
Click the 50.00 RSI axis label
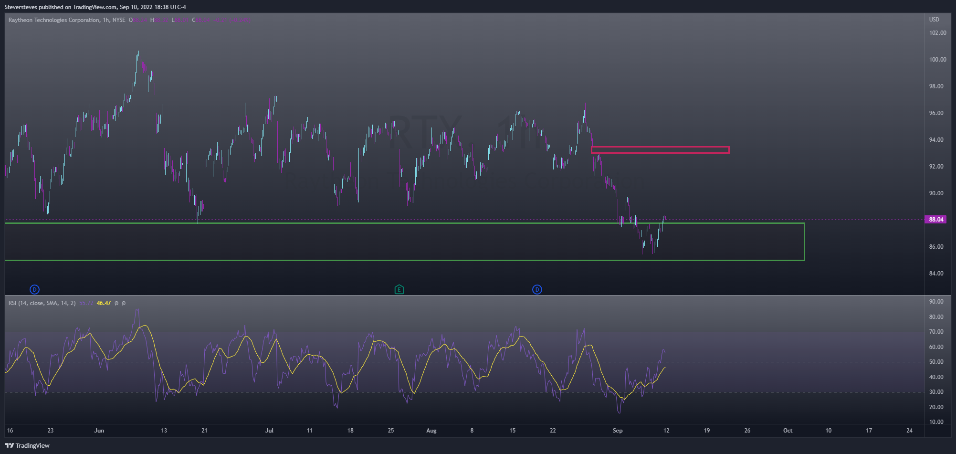coord(936,362)
